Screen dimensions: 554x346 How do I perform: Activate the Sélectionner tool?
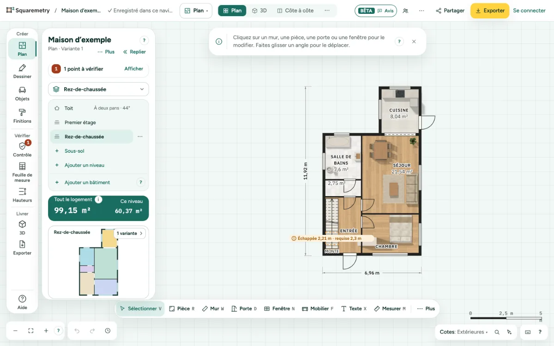(x=140, y=309)
